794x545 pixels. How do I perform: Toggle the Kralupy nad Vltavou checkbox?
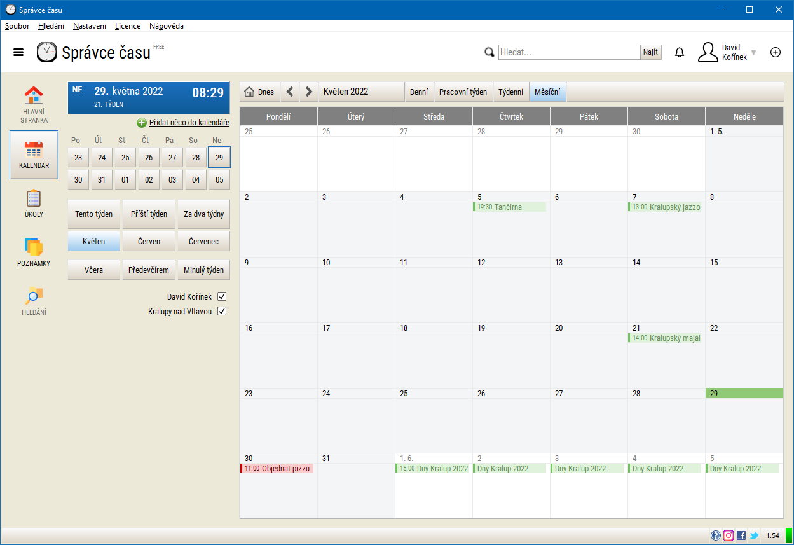(222, 311)
